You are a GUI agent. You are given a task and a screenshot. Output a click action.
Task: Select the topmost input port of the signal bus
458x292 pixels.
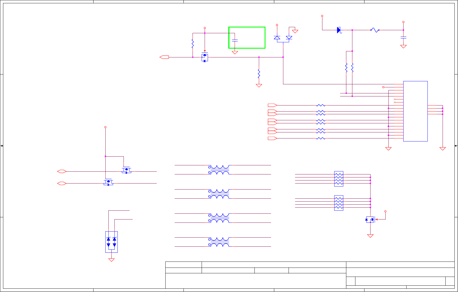pos(272,105)
